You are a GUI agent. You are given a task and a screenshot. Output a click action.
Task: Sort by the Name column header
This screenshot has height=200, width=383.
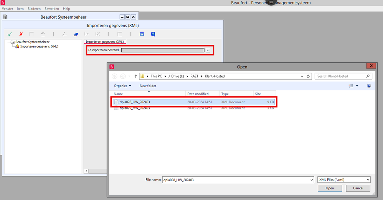click(x=149, y=94)
